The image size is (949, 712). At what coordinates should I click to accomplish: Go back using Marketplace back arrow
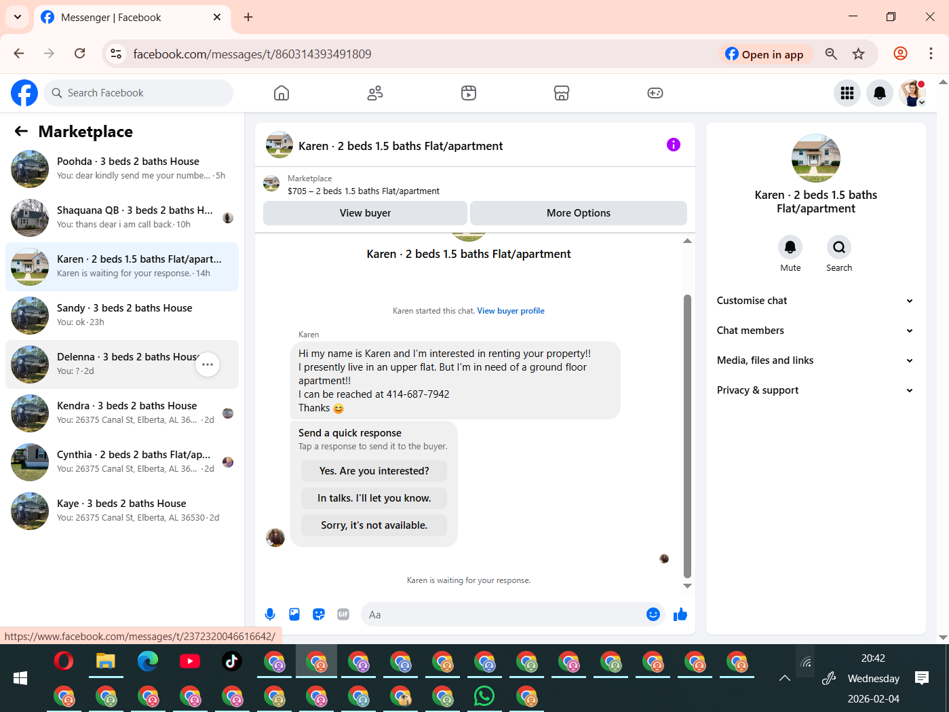[x=22, y=132]
